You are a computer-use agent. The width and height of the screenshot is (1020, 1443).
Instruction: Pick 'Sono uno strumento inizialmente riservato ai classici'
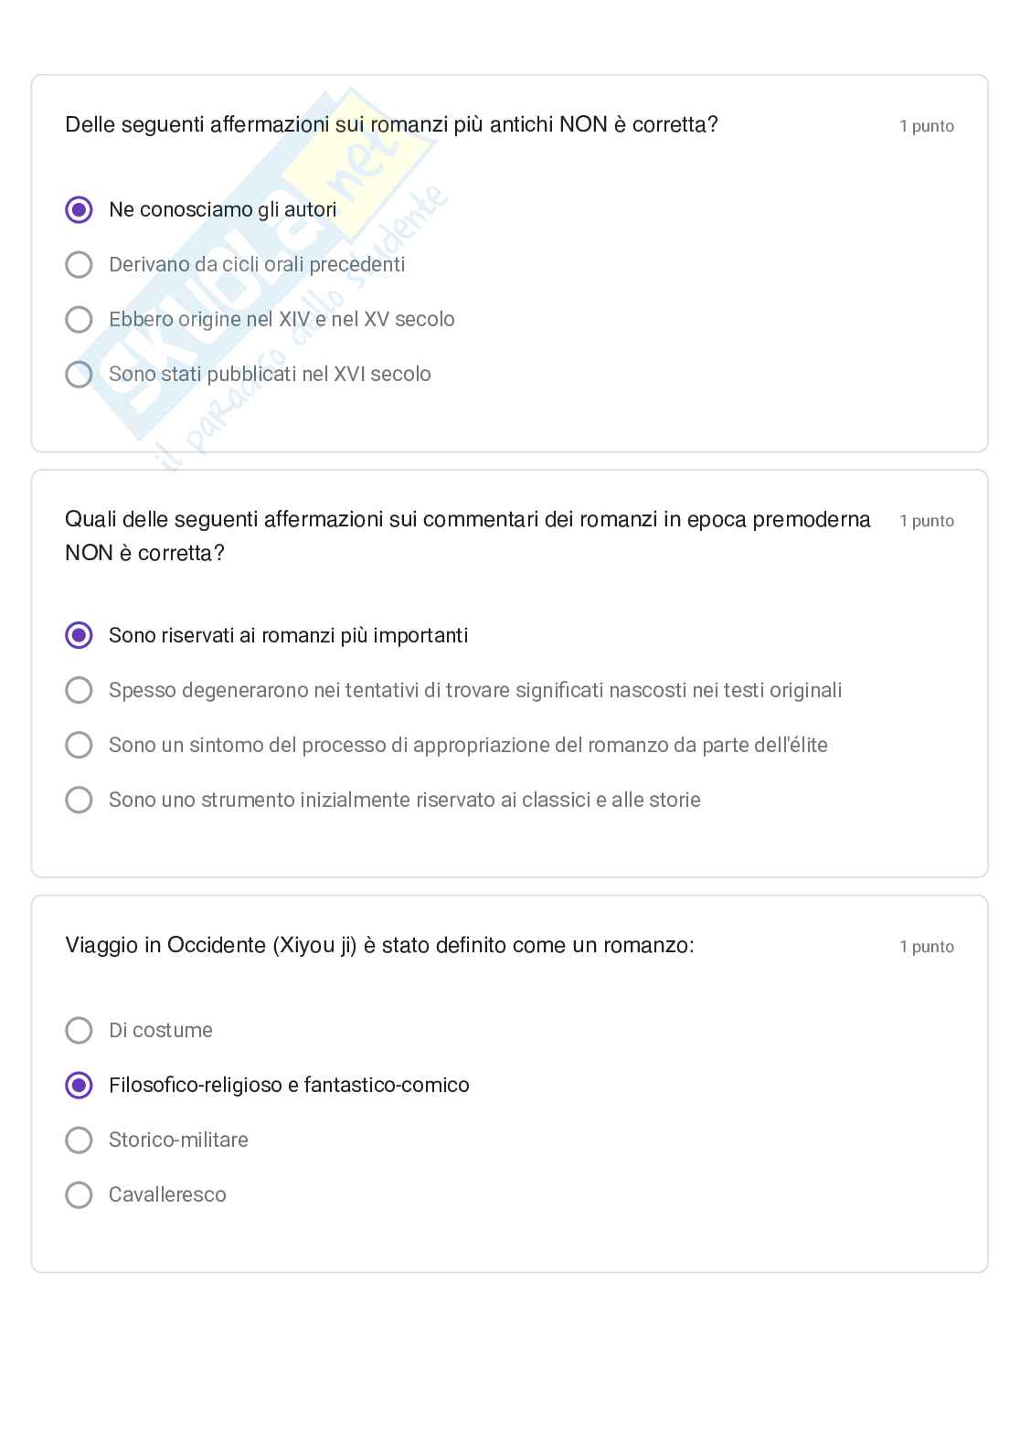tap(80, 800)
